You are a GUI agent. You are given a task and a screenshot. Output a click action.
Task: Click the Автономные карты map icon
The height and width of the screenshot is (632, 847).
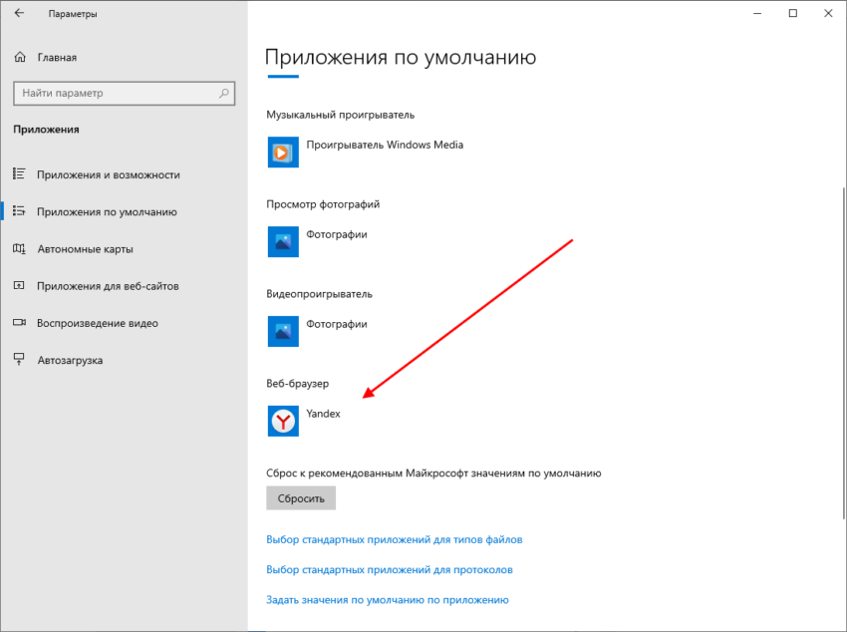tap(19, 249)
